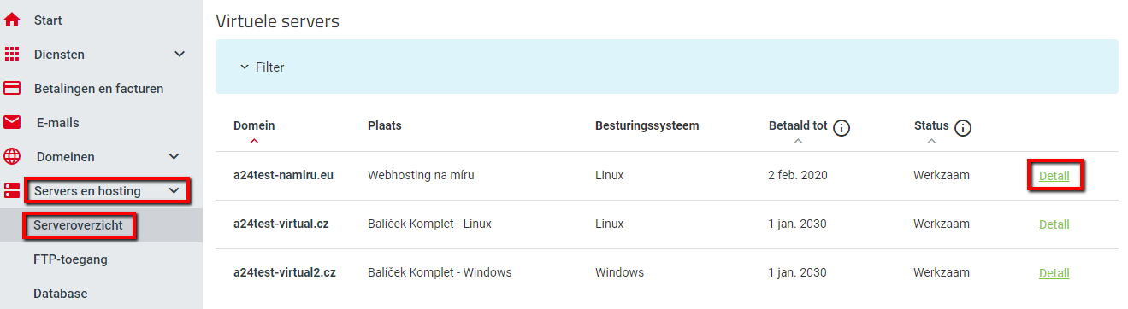The image size is (1128, 309).
Task: Click the Servers en hosting server icon
Action: point(12,190)
